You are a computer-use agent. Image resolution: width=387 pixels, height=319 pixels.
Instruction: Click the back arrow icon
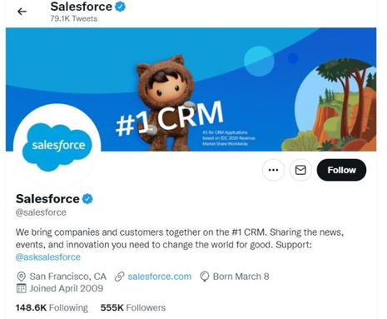(x=22, y=12)
